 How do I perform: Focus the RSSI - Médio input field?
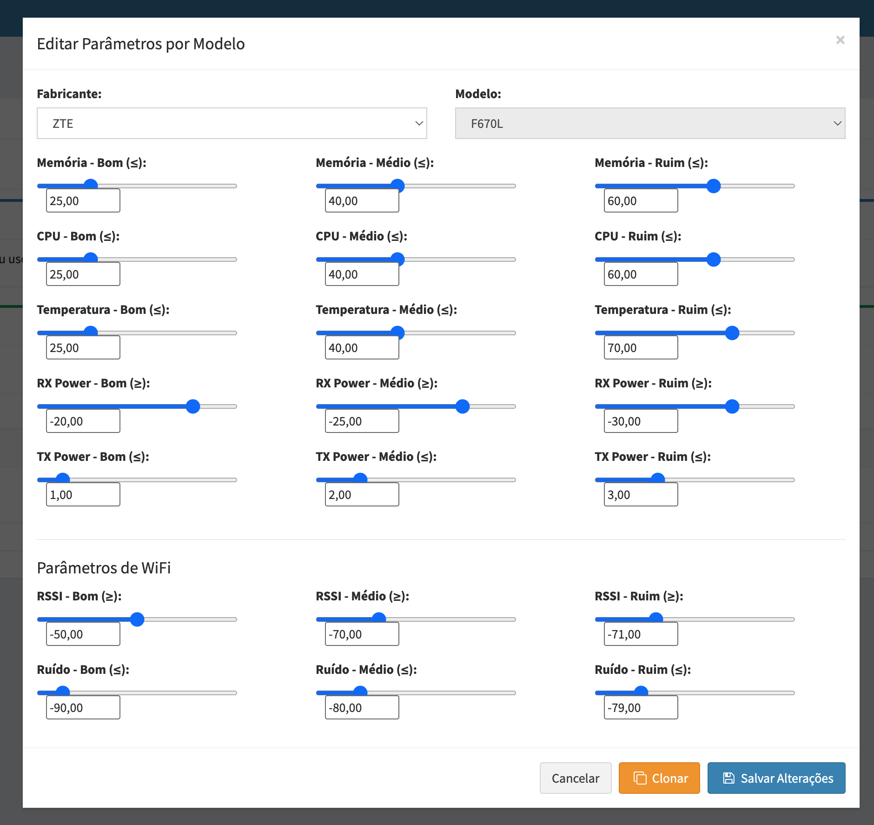click(x=362, y=634)
